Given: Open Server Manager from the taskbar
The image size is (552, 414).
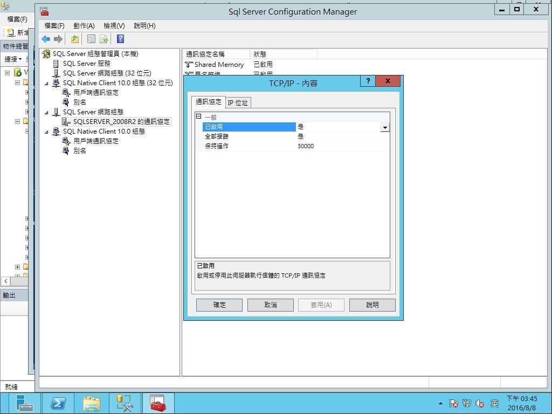Looking at the screenshot, I should [x=25, y=403].
